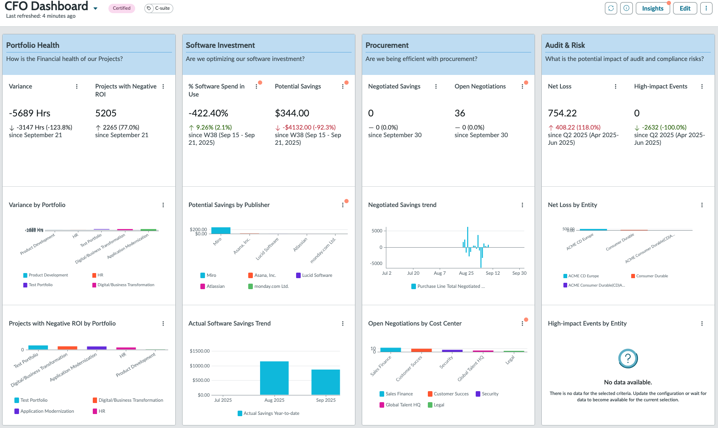
Task: Open Projects with Negative ROI by Portfolio menu
Action: pyautogui.click(x=163, y=323)
